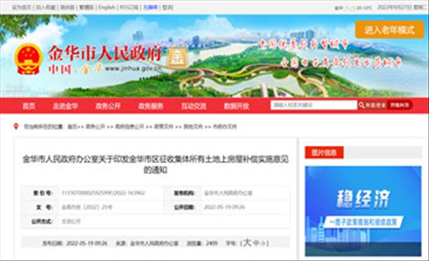Screen dimensions: 429x261
Task: Go to 首页 in the breadcrumb
Action: tap(72, 127)
